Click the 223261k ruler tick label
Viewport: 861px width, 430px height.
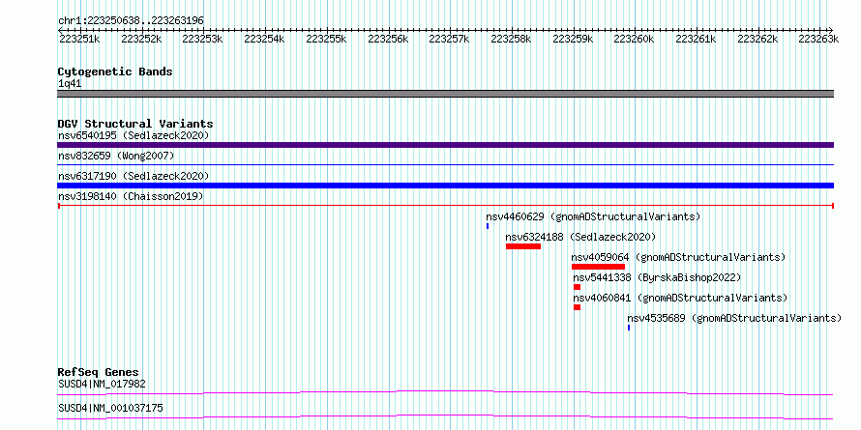(696, 39)
